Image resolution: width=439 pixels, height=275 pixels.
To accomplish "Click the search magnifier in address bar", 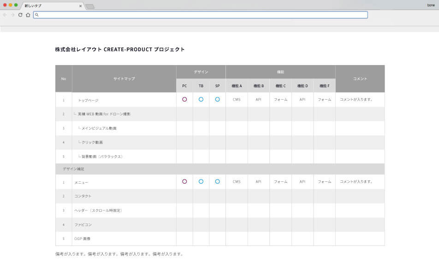I will (37, 15).
